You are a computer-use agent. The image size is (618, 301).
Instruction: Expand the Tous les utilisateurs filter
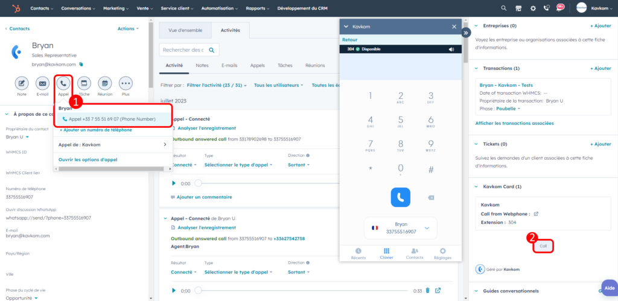pos(278,85)
